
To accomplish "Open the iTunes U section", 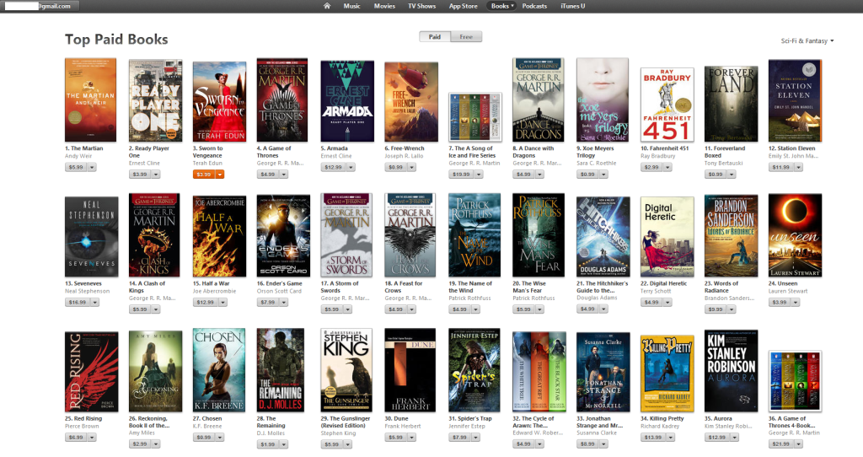I will tap(572, 6).
